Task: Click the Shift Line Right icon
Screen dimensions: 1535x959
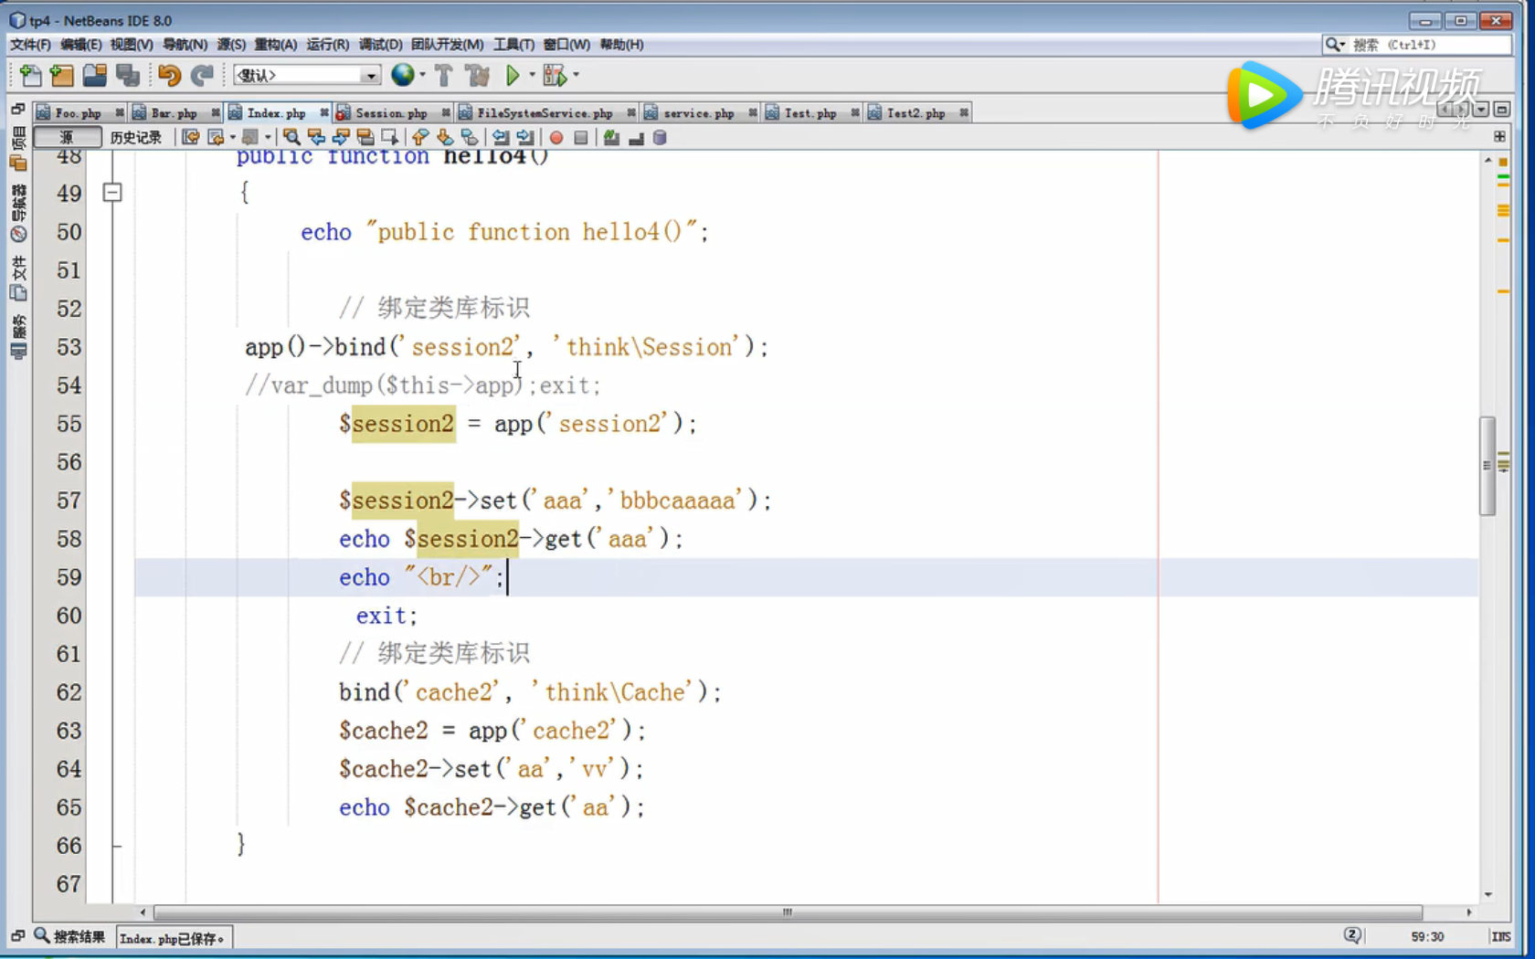Action: [525, 138]
